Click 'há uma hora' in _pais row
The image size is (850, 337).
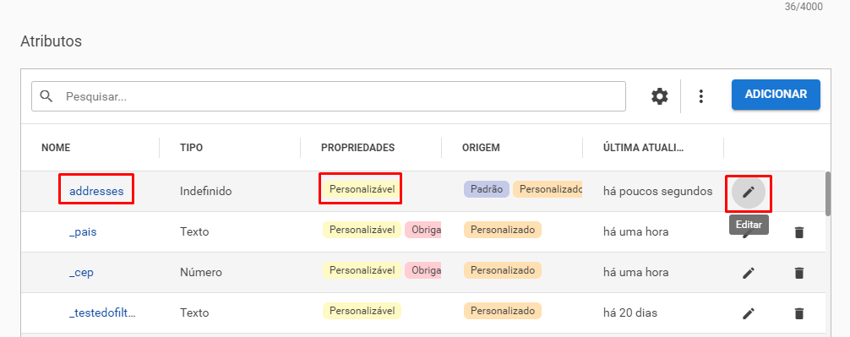click(636, 232)
